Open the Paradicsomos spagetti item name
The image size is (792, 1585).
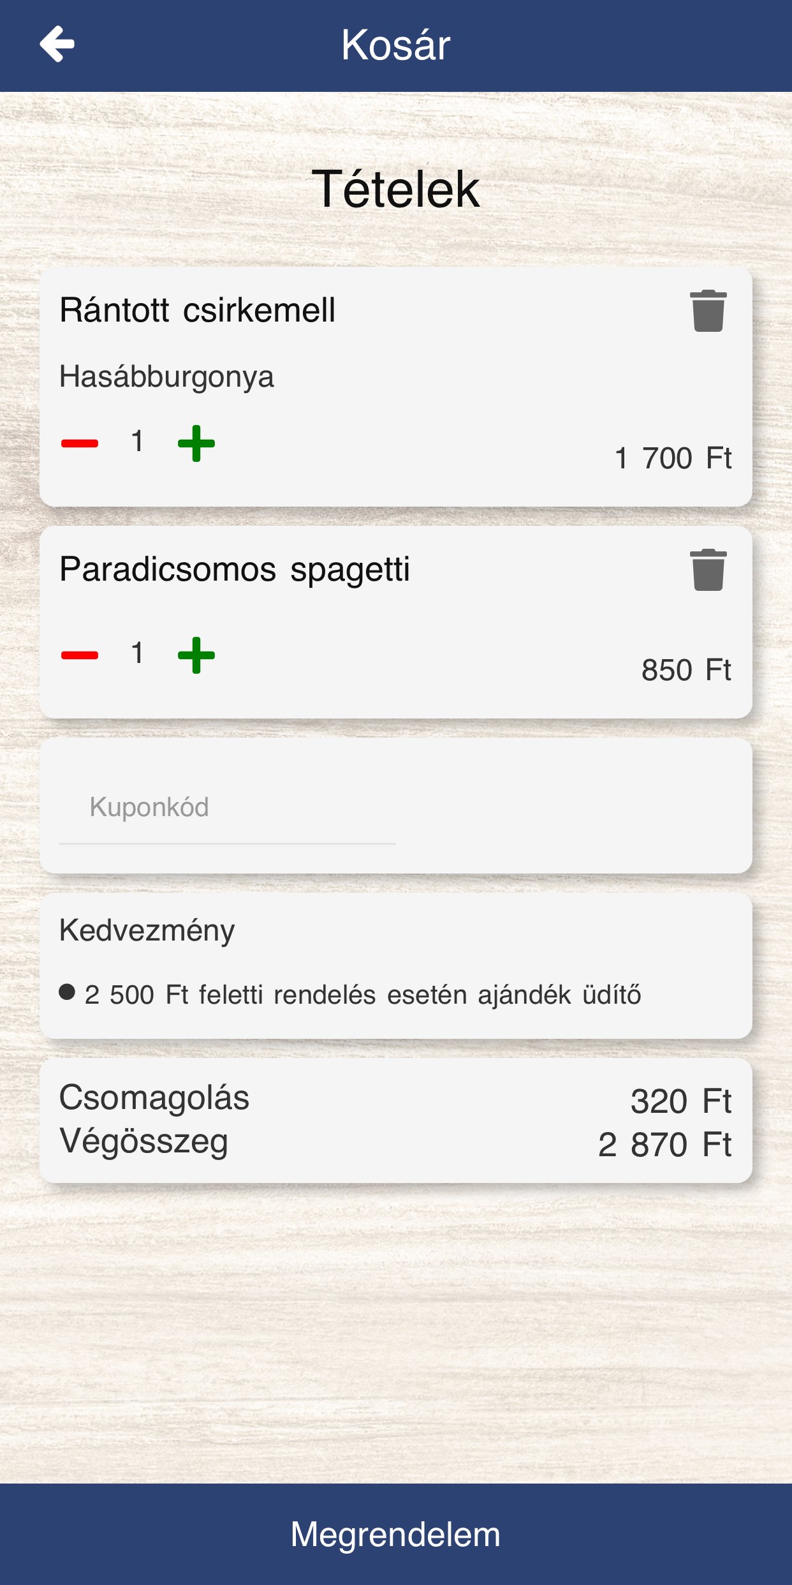234,569
